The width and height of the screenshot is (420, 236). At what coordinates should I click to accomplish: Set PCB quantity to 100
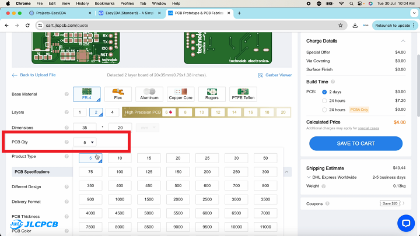[120, 172]
